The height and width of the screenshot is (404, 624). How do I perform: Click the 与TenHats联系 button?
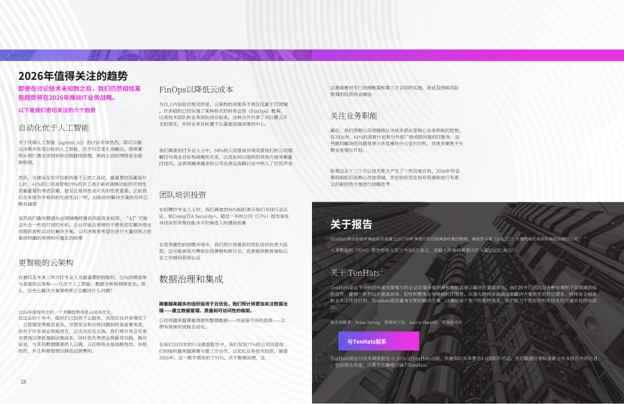(378, 341)
